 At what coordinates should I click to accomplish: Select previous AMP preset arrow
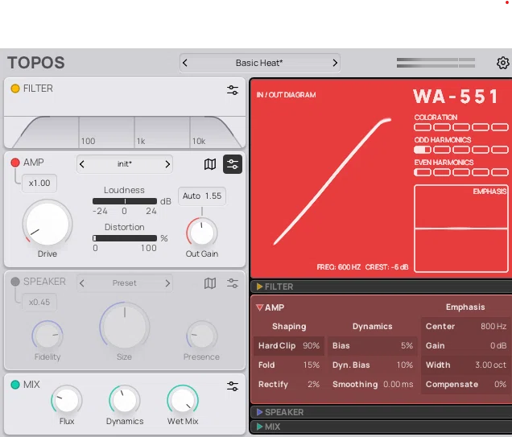click(x=82, y=164)
